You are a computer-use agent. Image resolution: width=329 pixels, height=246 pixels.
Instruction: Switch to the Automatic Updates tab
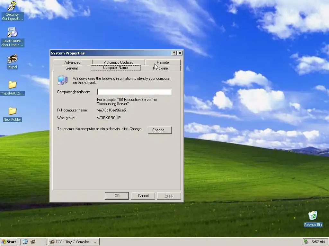point(119,62)
